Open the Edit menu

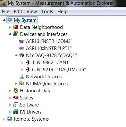pos(18,12)
